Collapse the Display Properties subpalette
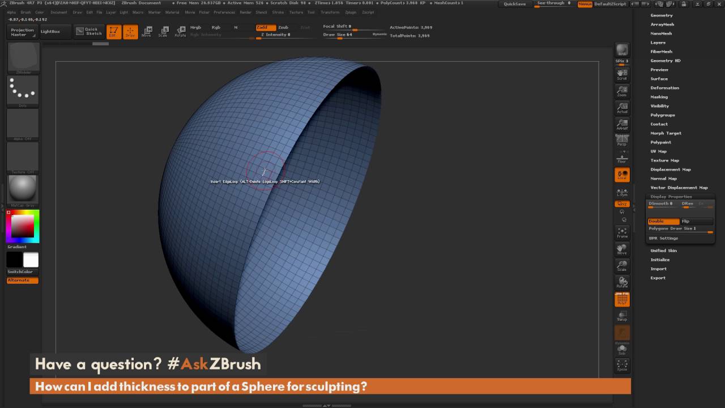The image size is (725, 408). 671,197
